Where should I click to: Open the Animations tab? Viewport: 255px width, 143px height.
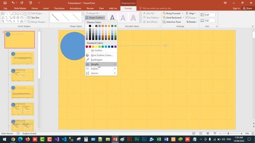click(75, 8)
